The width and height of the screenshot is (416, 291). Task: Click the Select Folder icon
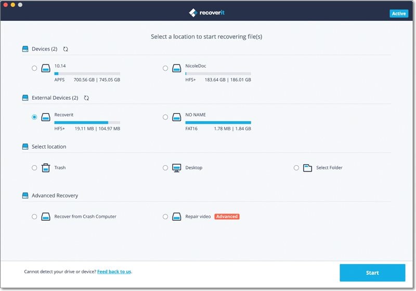point(307,168)
